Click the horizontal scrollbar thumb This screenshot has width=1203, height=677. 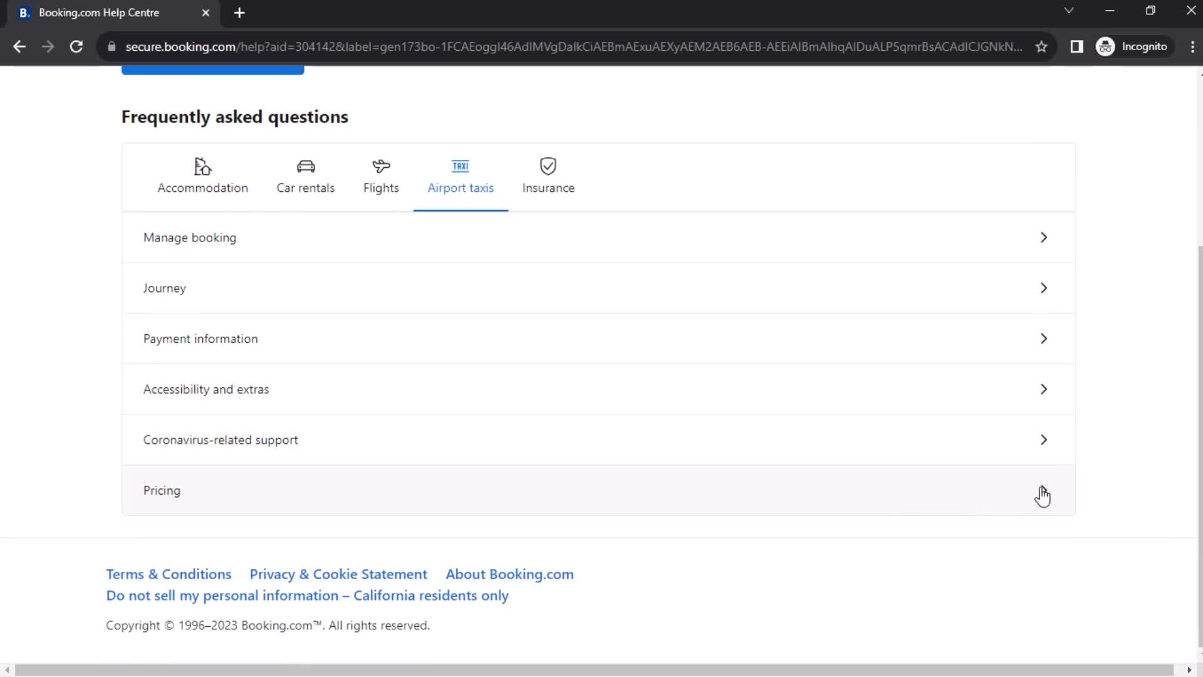click(x=594, y=670)
